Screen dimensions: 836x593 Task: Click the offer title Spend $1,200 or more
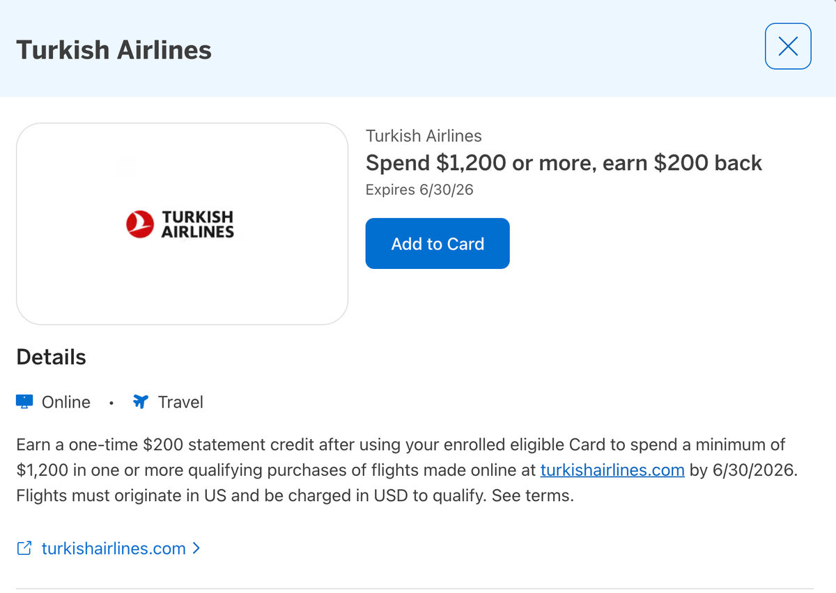(564, 162)
